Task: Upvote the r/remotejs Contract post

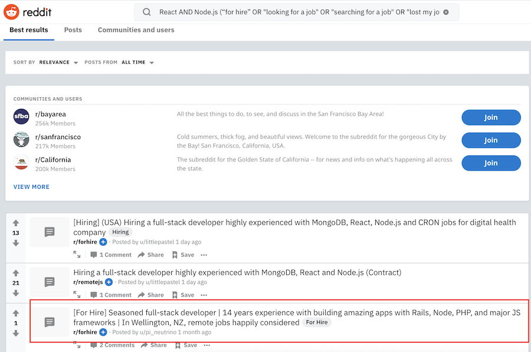Action: 16,273
